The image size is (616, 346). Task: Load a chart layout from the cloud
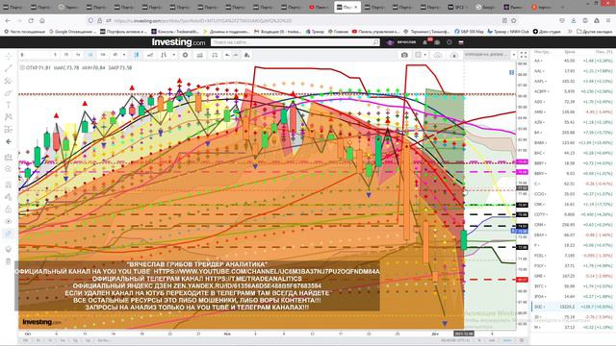coord(438,55)
